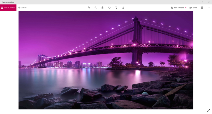
Task: Open the See more ellipsis menu
Action: 209,8
